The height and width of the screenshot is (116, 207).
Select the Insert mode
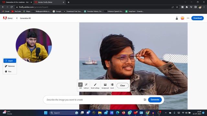coord(10,61)
